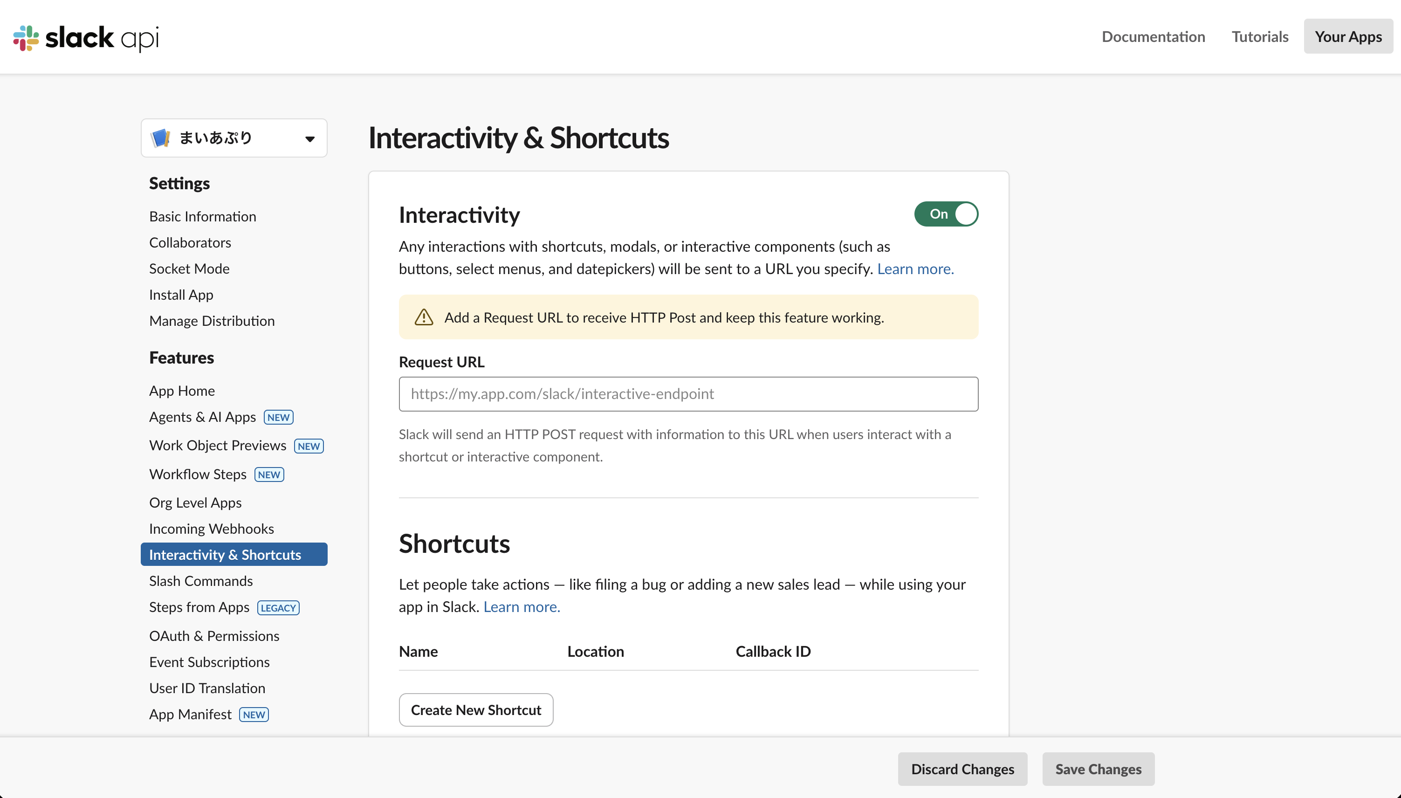Viewport: 1401px width, 798px height.
Task: Click the NEW badge beside App Manifest
Action: [x=253, y=714]
